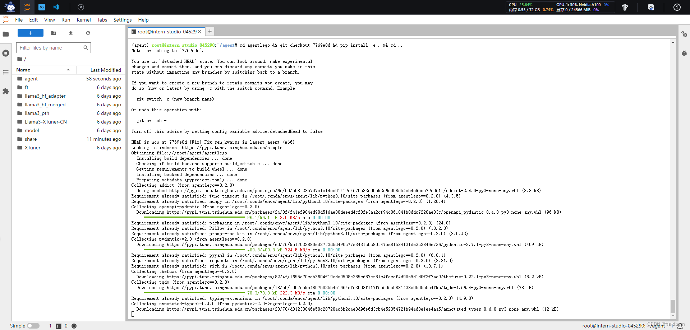Add a new tab with plus button
Viewport: 690px width, 330px height.
tap(210, 32)
